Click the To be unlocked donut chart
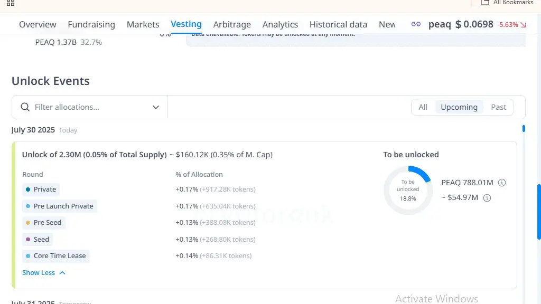Viewport: 541px width, 304px height. click(x=408, y=190)
